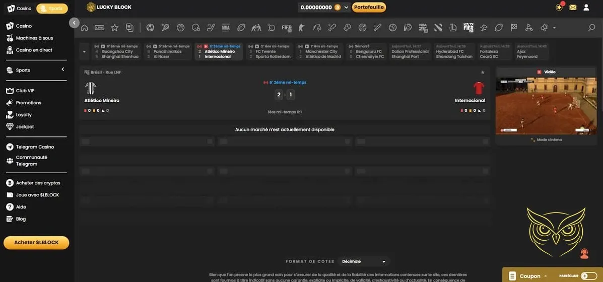Open the Blog link
The height and width of the screenshot is (282, 603).
point(16,219)
